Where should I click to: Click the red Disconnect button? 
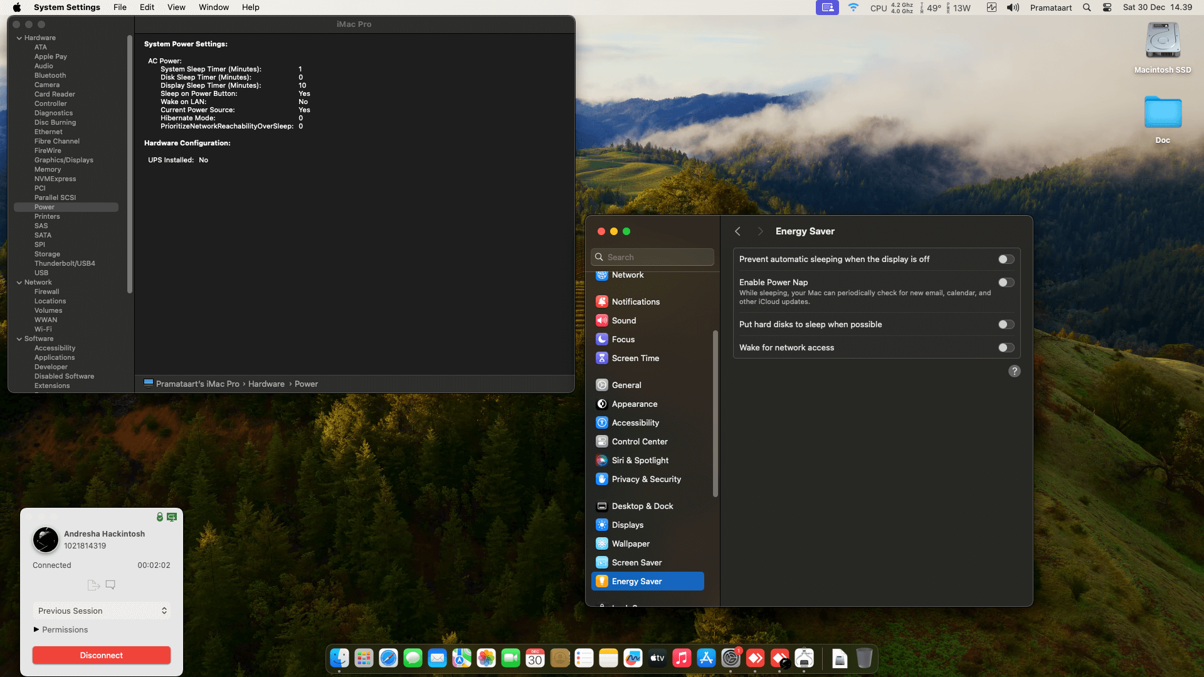click(x=102, y=655)
